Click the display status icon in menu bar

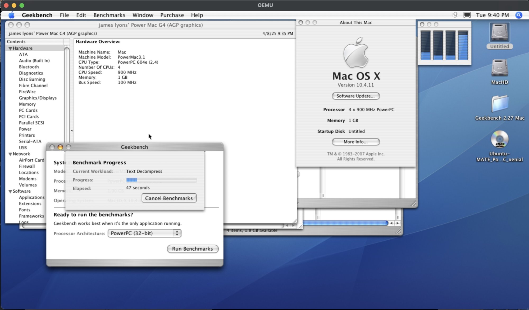click(467, 15)
